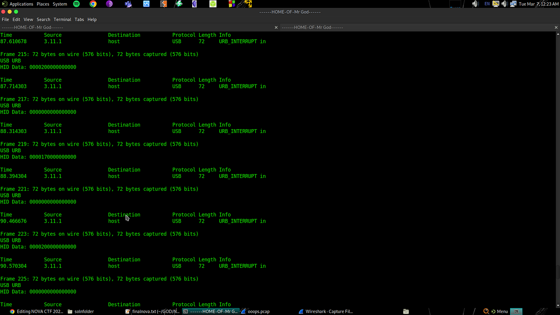Launch Spotify from the top panel
This screenshot has width=560, height=315.
[x=76, y=4]
